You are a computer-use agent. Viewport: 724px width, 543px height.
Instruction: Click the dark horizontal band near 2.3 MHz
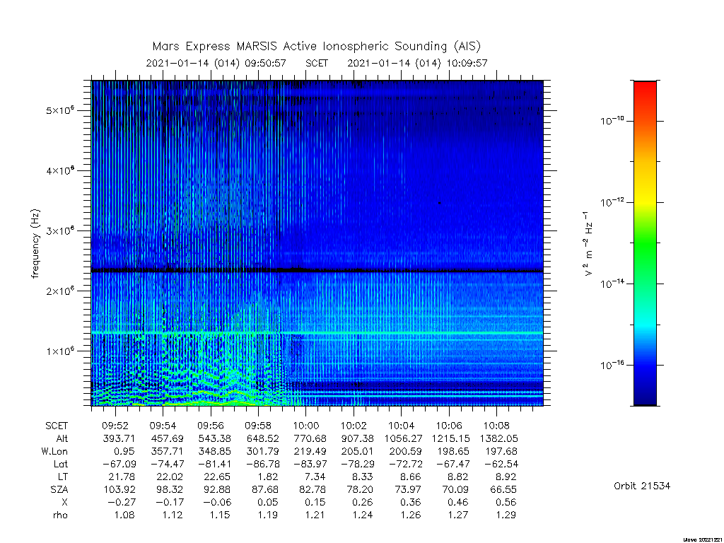[317, 270]
